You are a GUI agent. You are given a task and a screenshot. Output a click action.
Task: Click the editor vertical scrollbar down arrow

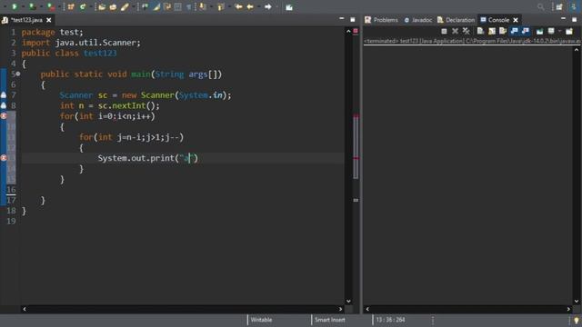tap(348, 301)
